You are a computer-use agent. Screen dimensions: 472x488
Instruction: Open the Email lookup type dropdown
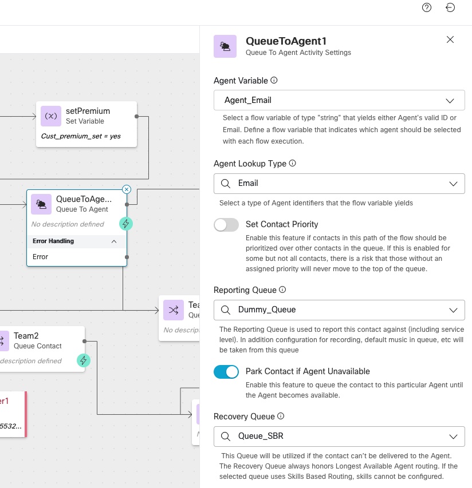point(339,184)
